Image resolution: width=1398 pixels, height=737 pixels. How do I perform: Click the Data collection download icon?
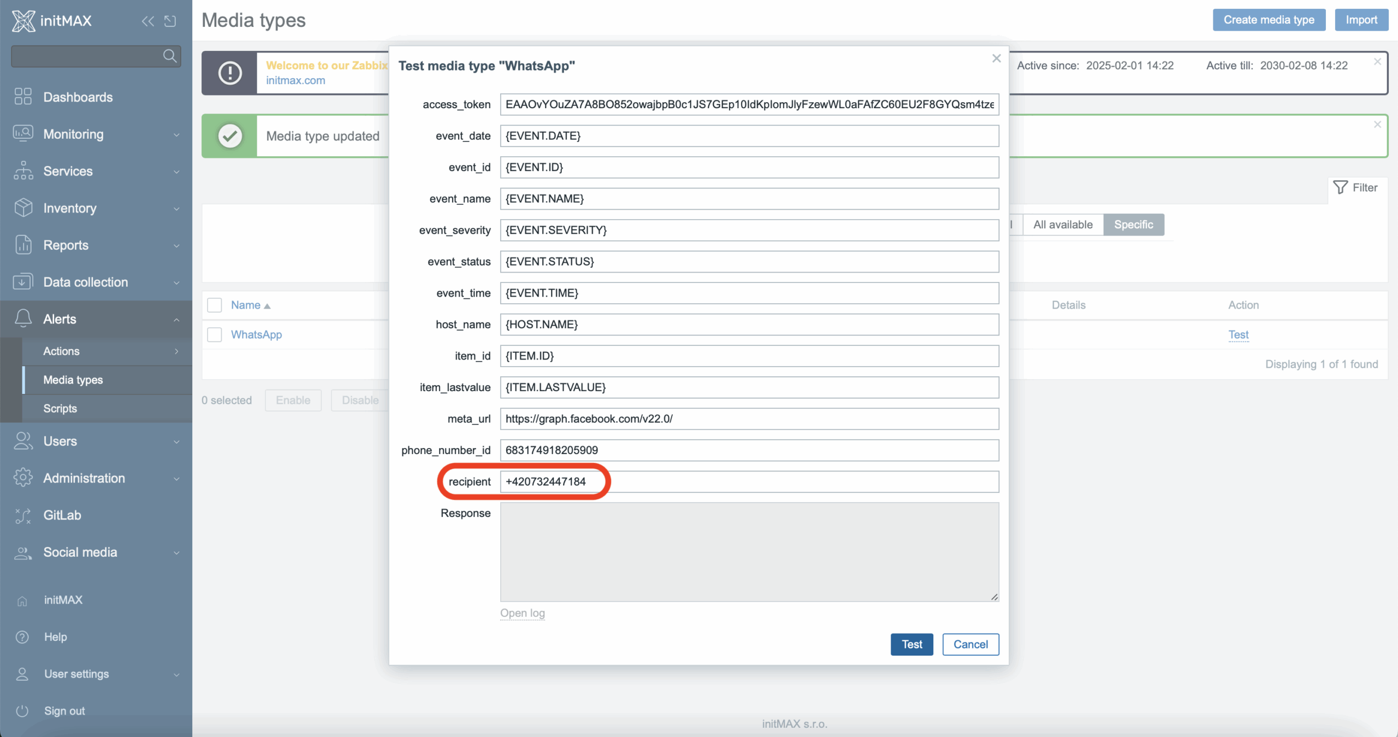click(23, 282)
